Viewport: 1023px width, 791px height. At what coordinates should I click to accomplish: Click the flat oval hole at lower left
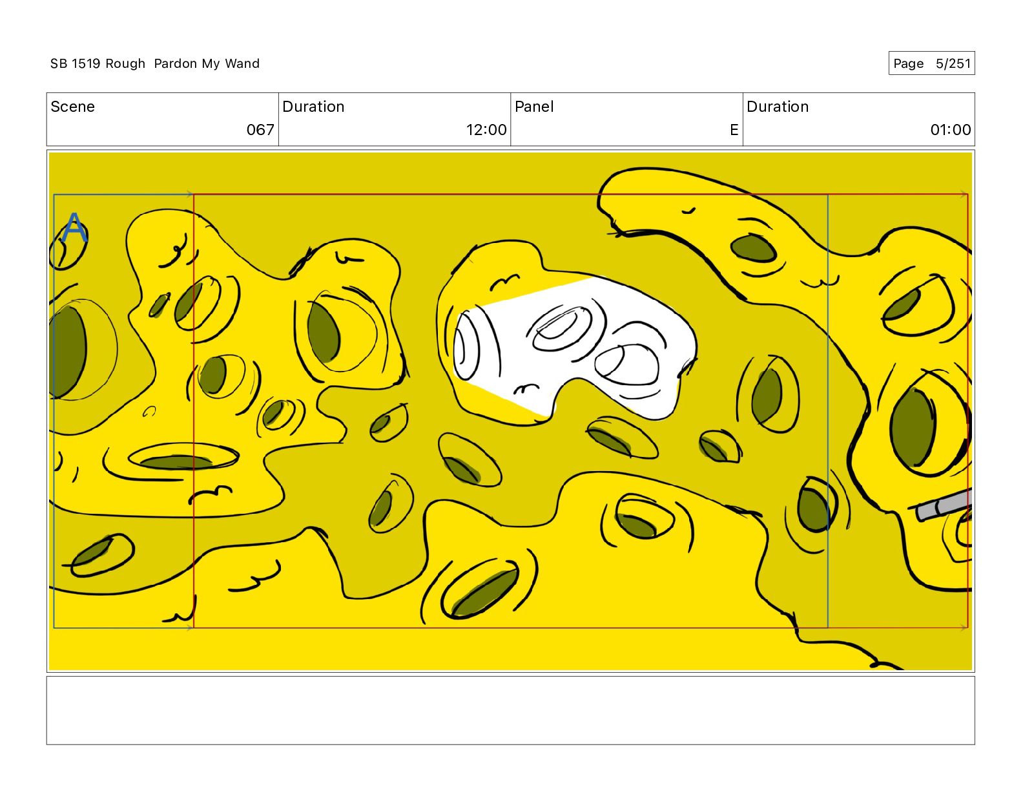(176, 462)
